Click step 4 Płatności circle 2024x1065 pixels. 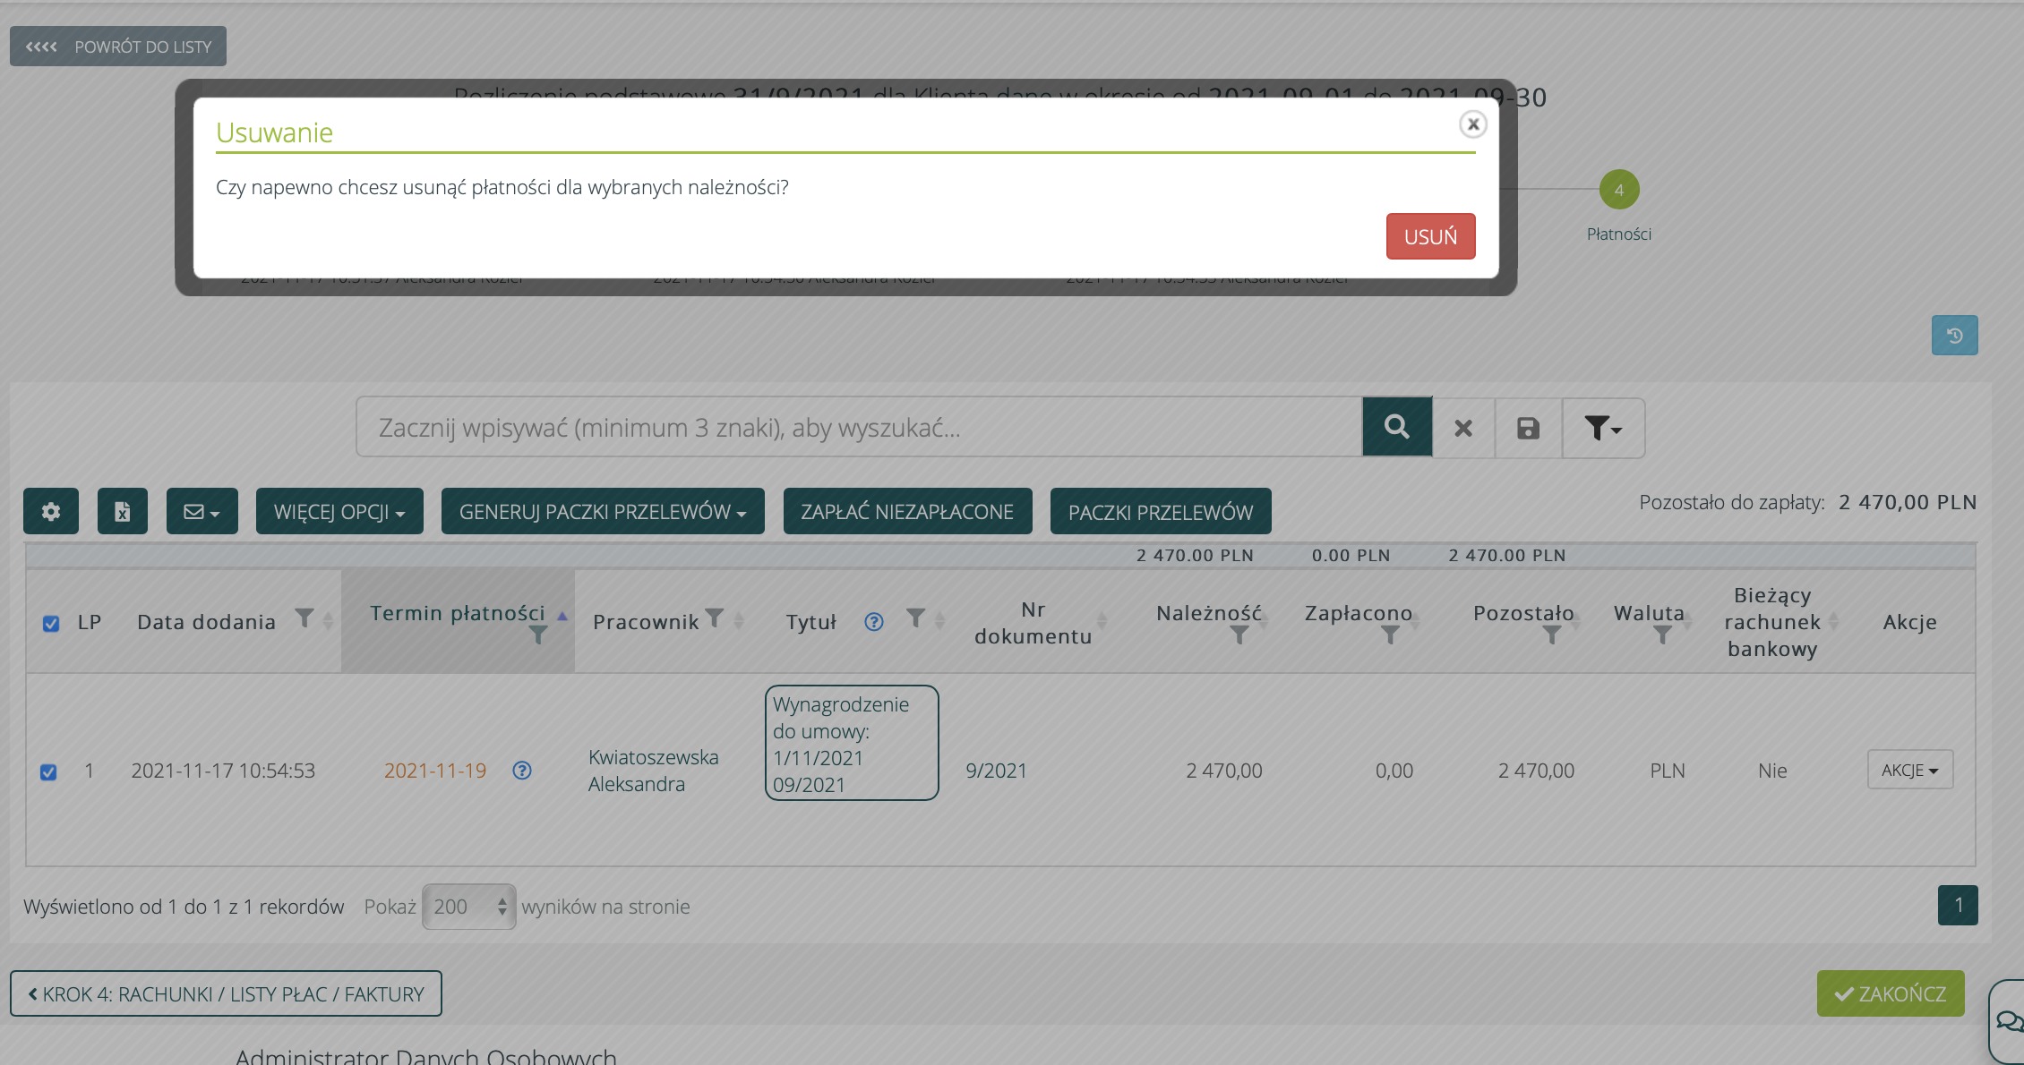(1618, 190)
